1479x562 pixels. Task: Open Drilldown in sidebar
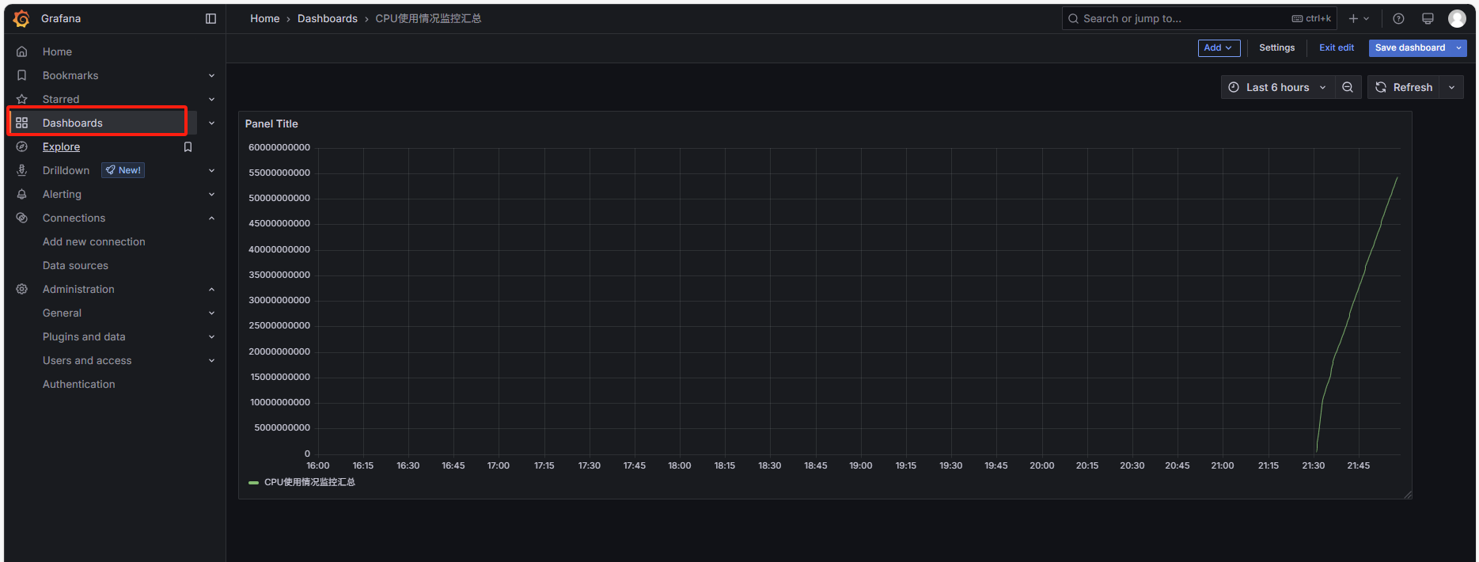coord(66,170)
